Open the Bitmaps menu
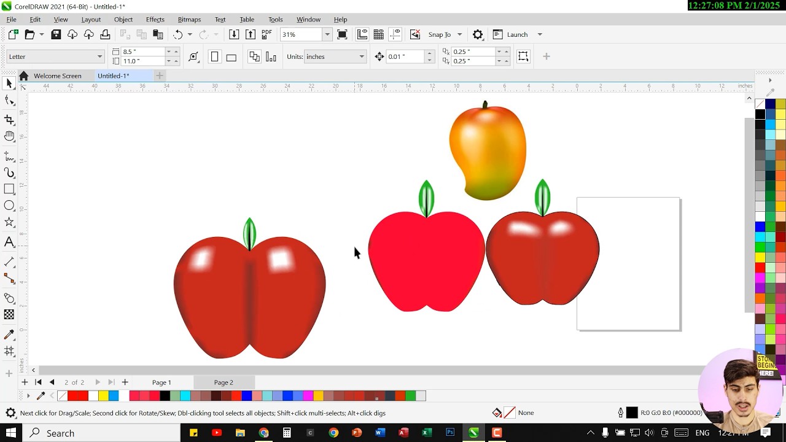The height and width of the screenshot is (442, 786). 189,19
